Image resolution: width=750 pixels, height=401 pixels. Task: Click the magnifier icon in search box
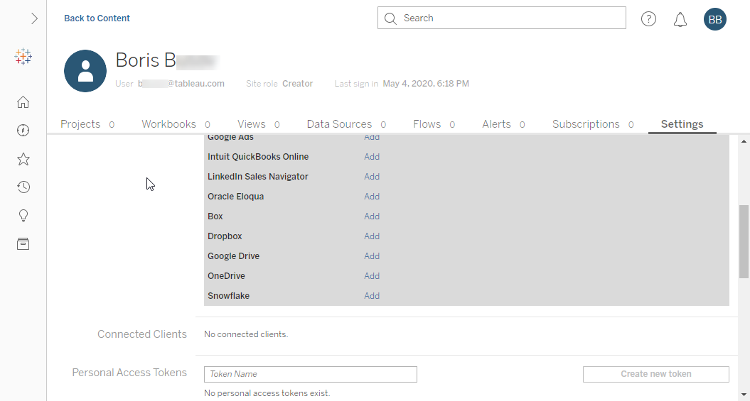tap(390, 18)
